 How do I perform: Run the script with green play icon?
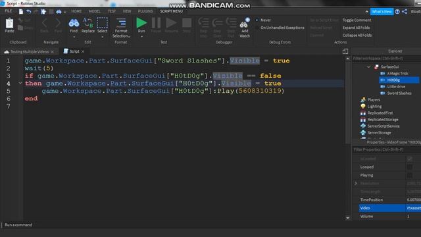[x=141, y=23]
